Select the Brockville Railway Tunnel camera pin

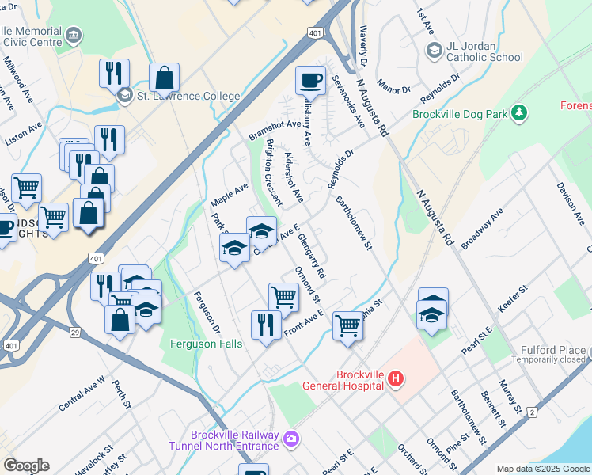coord(291,439)
